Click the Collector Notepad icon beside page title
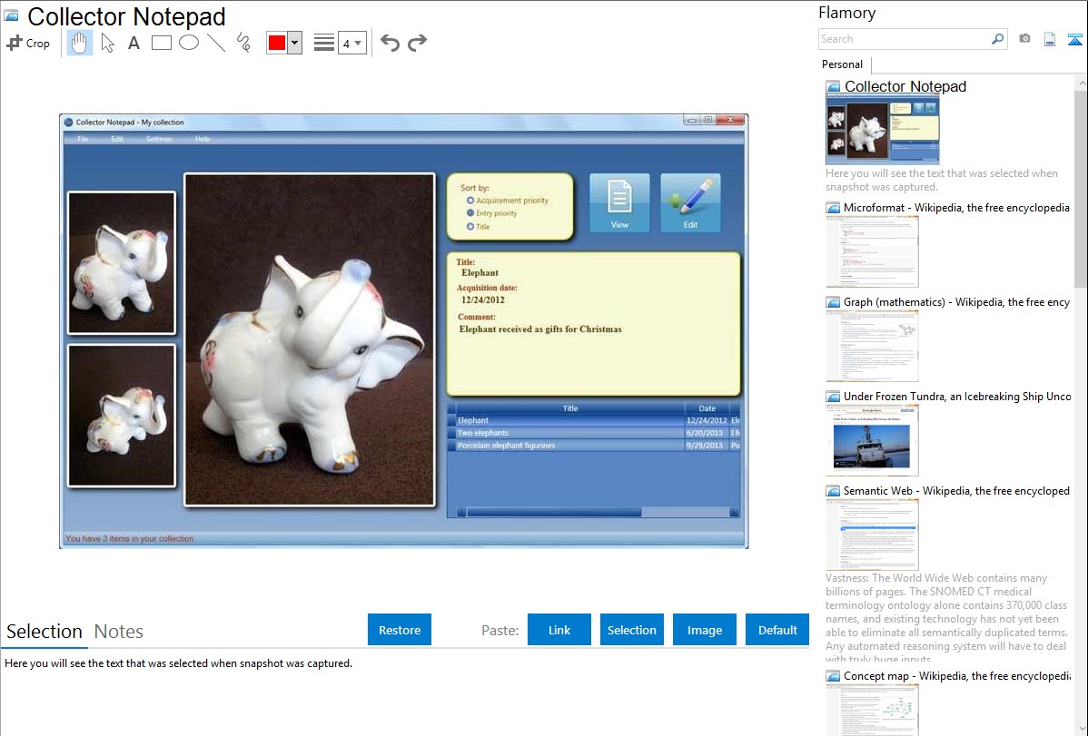Screen dimensions: 1088x736 coord(12,16)
